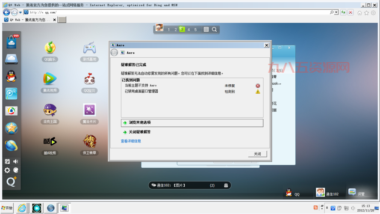
Task: Close the Q+ Web browser tab
Action: [54, 20]
